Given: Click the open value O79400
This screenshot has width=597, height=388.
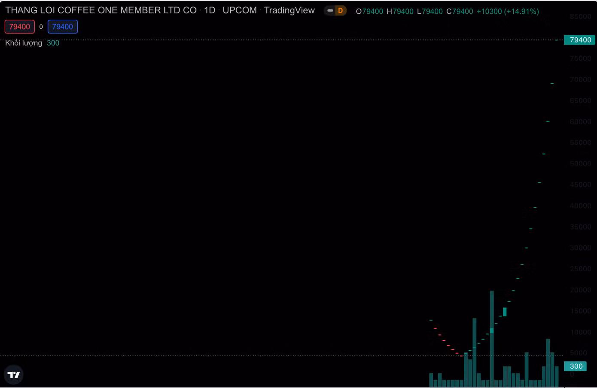Looking at the screenshot, I should click(369, 12).
